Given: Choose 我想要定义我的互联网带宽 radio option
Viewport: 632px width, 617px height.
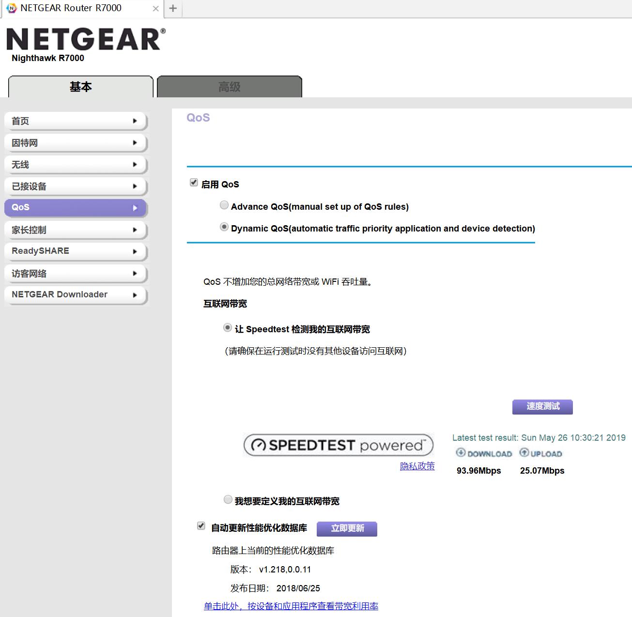Looking at the screenshot, I should coord(228,499).
